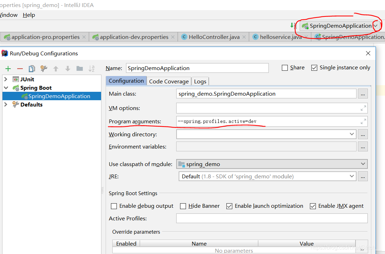Edit Environment variables
The width and height of the screenshot is (385, 254).
(363, 146)
